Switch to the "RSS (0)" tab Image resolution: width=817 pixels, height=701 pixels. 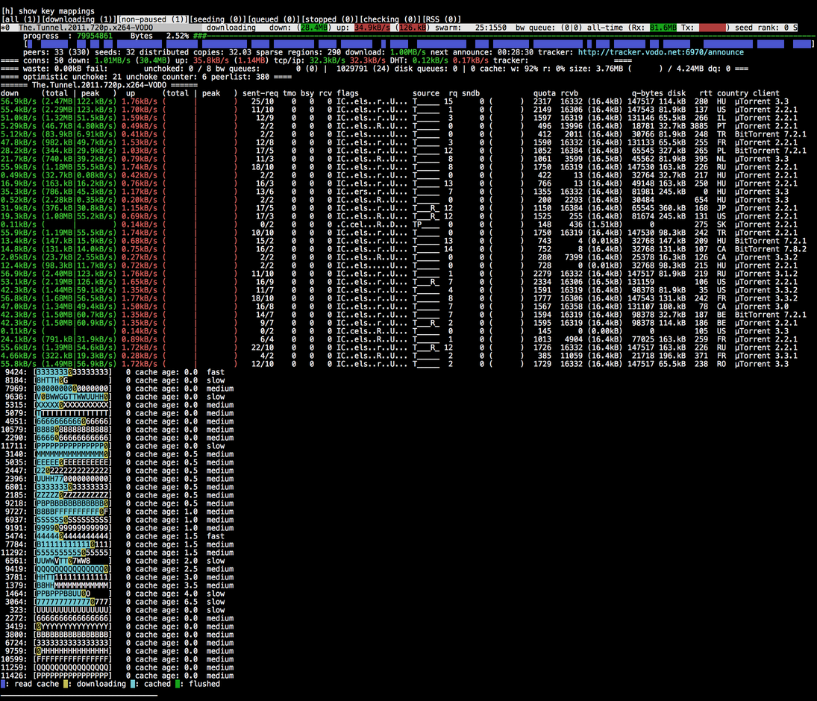point(441,19)
